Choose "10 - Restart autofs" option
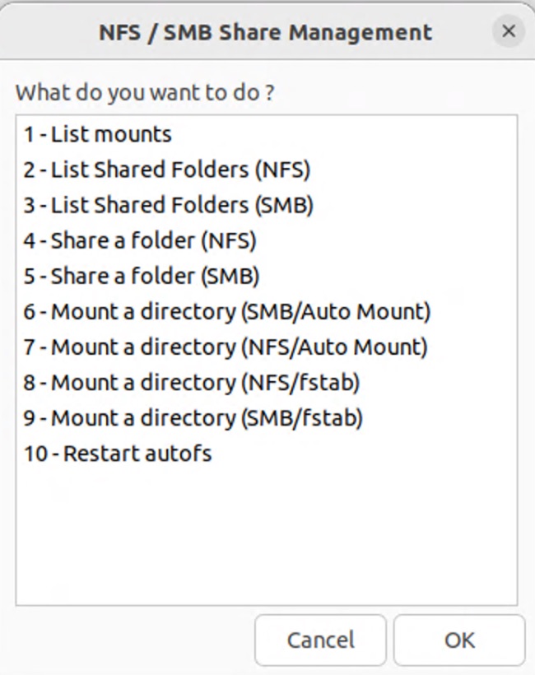Screen dimensions: 535x675 [x=118, y=453]
